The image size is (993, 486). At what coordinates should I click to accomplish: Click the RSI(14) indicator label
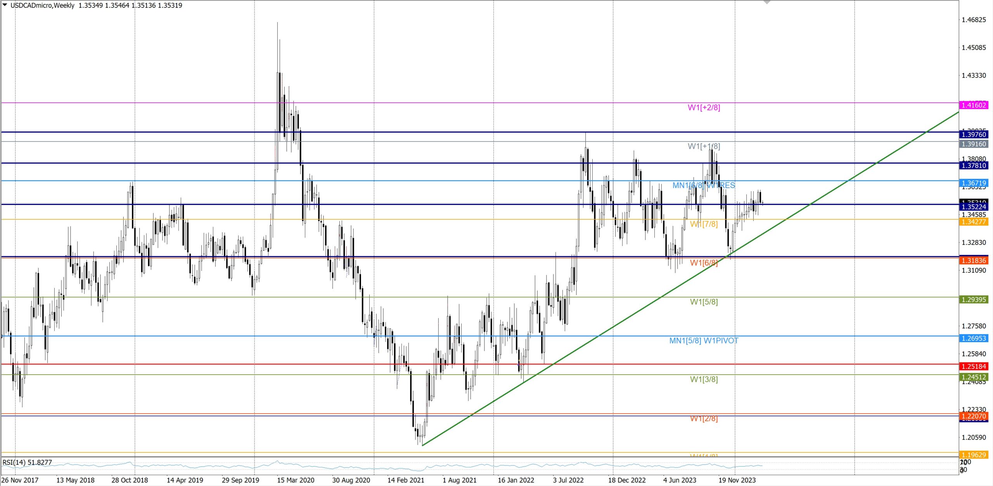click(x=27, y=462)
